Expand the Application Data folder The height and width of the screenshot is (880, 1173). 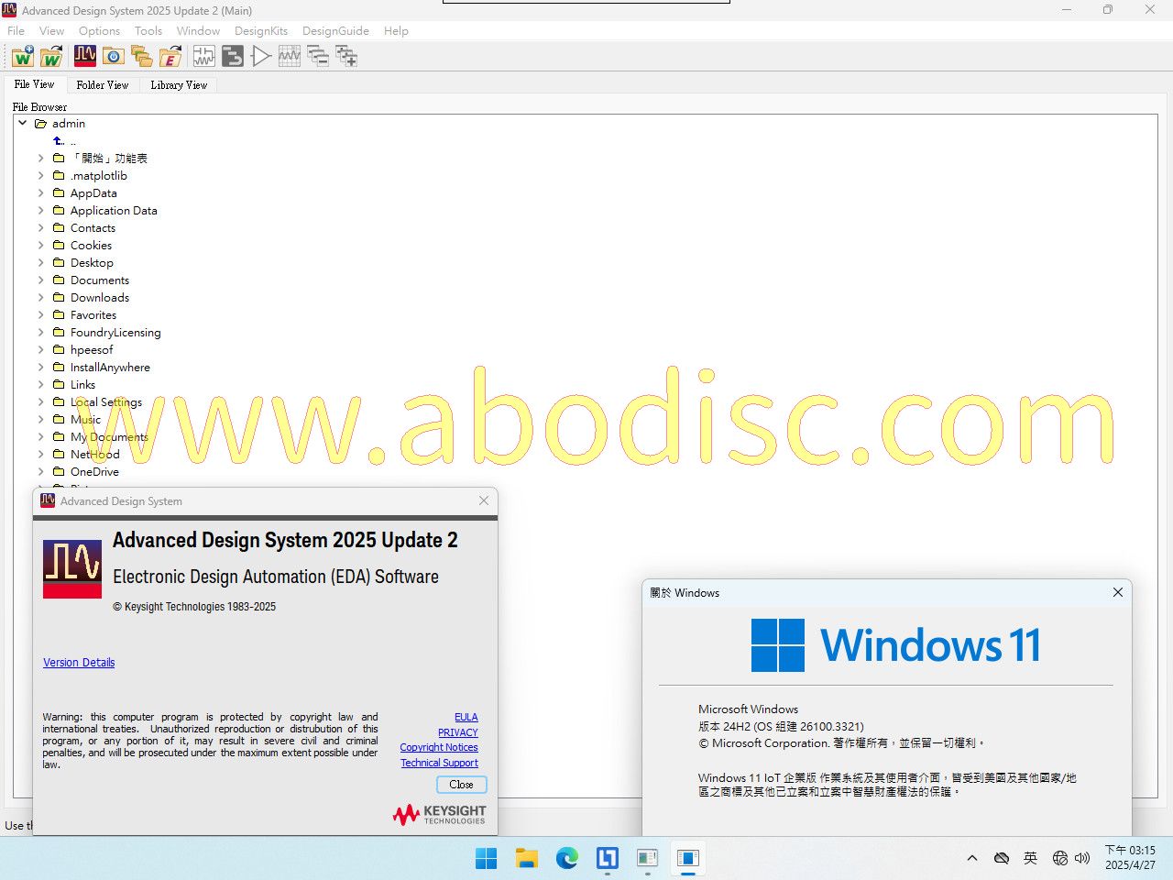(x=40, y=211)
